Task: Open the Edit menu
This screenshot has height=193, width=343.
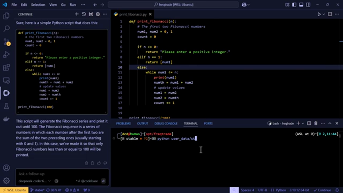Action: click(24, 5)
